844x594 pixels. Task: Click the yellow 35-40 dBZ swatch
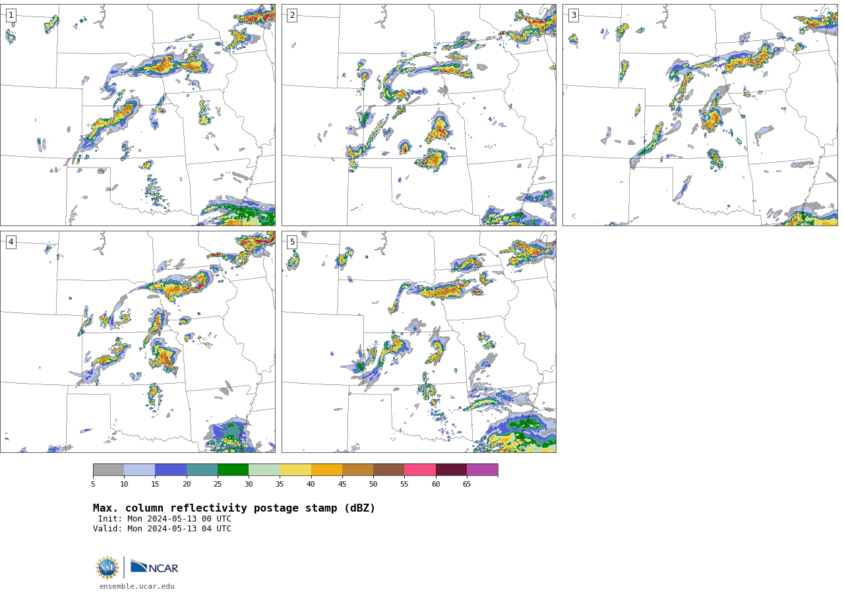[x=295, y=469]
